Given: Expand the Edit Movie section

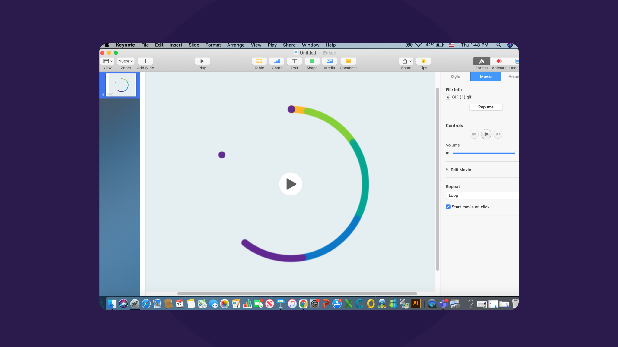Looking at the screenshot, I should tap(447, 170).
